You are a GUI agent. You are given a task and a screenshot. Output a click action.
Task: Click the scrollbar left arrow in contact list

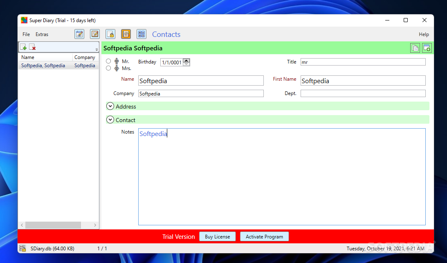pos(22,225)
